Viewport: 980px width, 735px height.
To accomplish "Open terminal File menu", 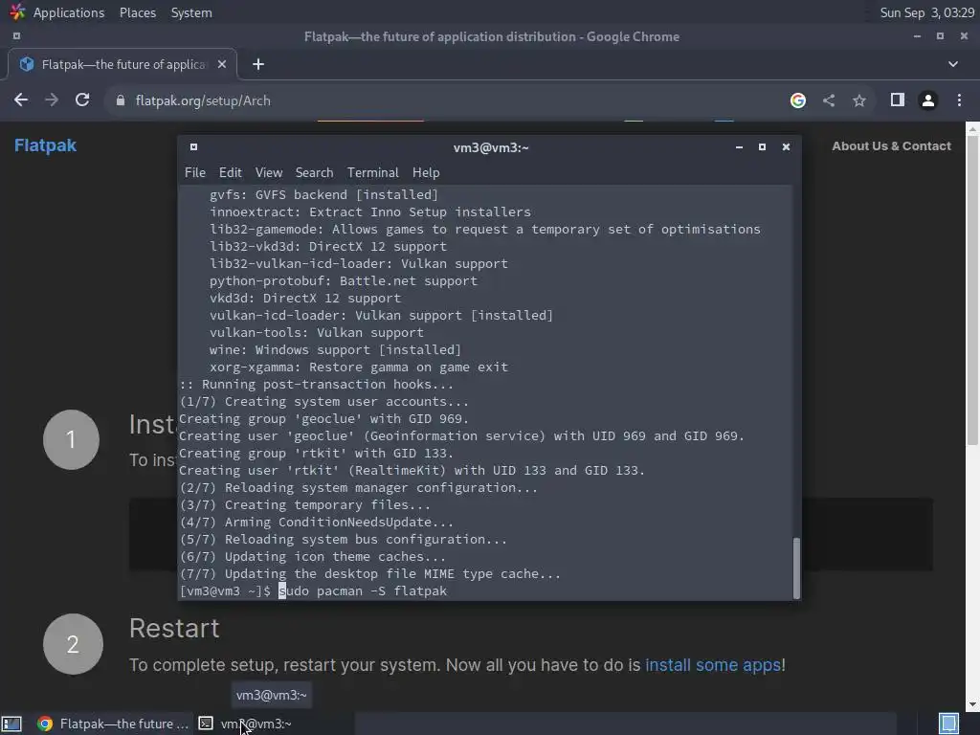I will tap(195, 172).
